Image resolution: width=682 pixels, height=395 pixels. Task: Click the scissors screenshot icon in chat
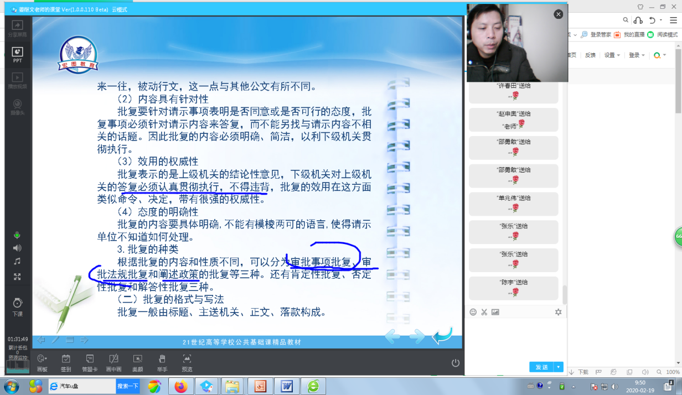click(x=484, y=312)
